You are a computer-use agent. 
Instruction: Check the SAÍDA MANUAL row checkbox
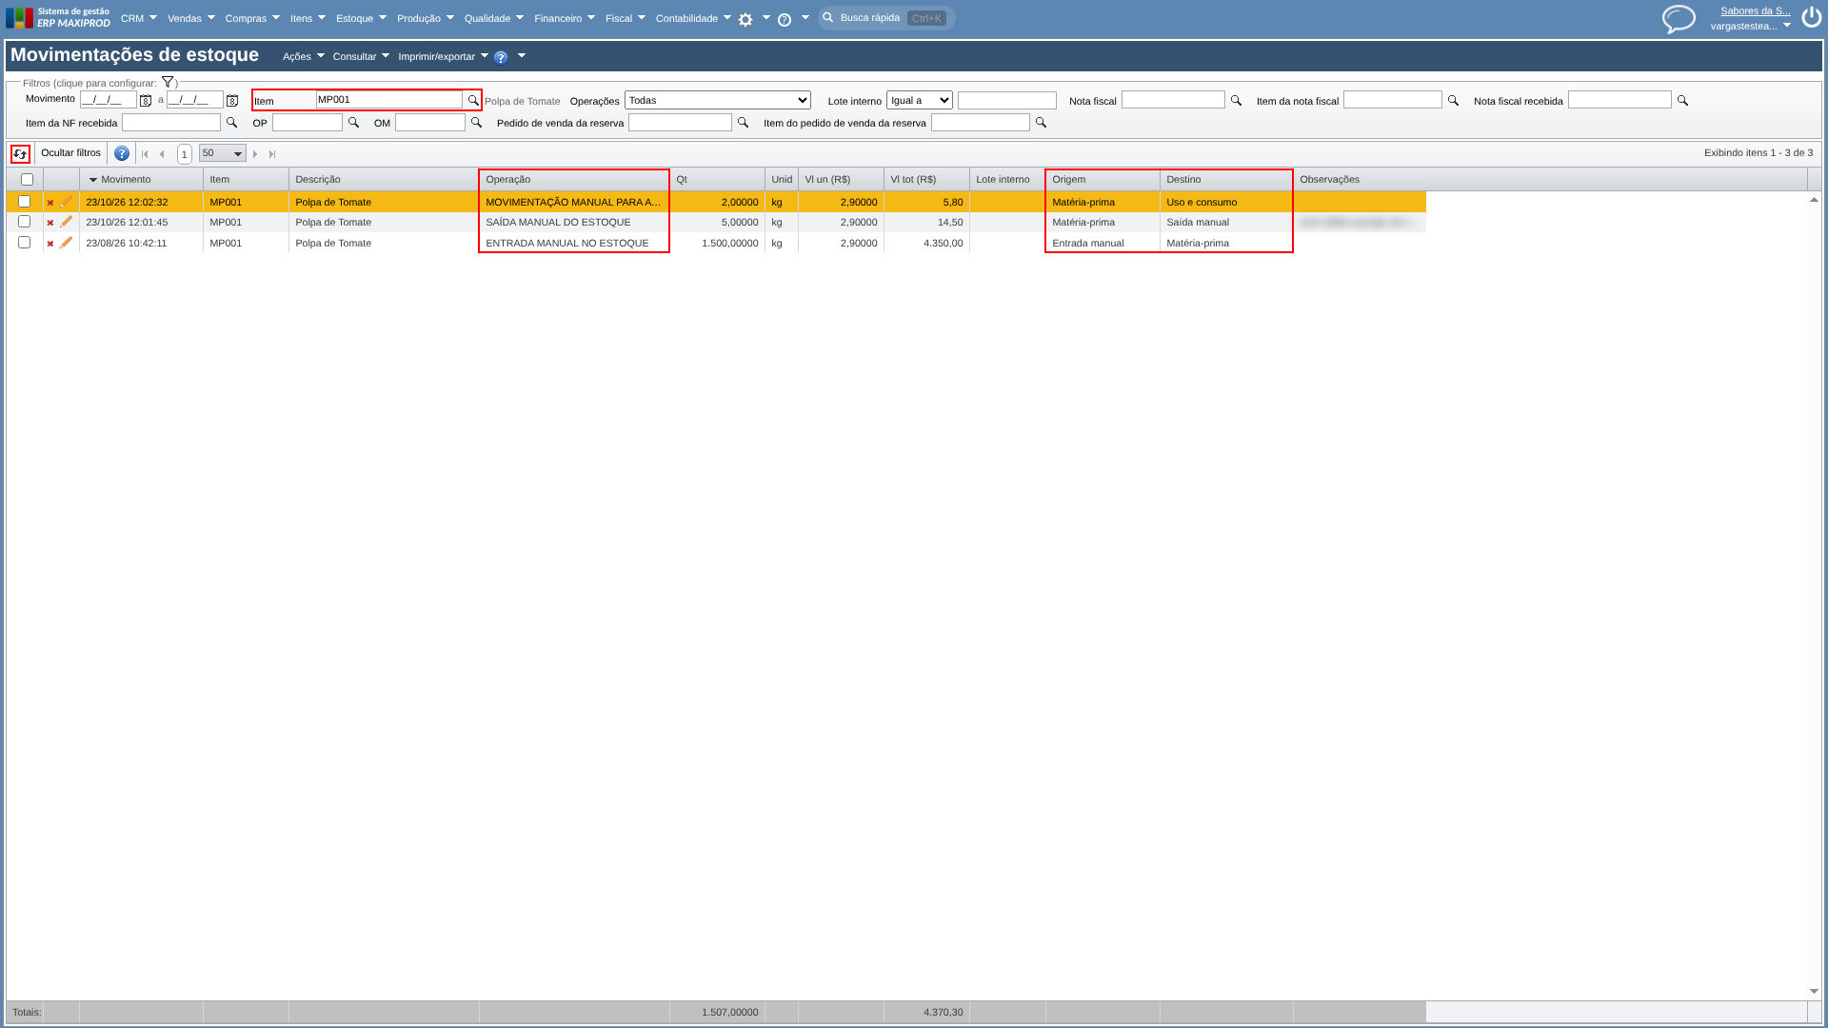(25, 222)
